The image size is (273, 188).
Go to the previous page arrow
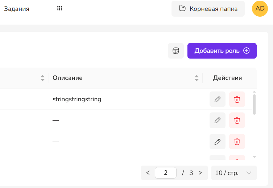point(148,173)
